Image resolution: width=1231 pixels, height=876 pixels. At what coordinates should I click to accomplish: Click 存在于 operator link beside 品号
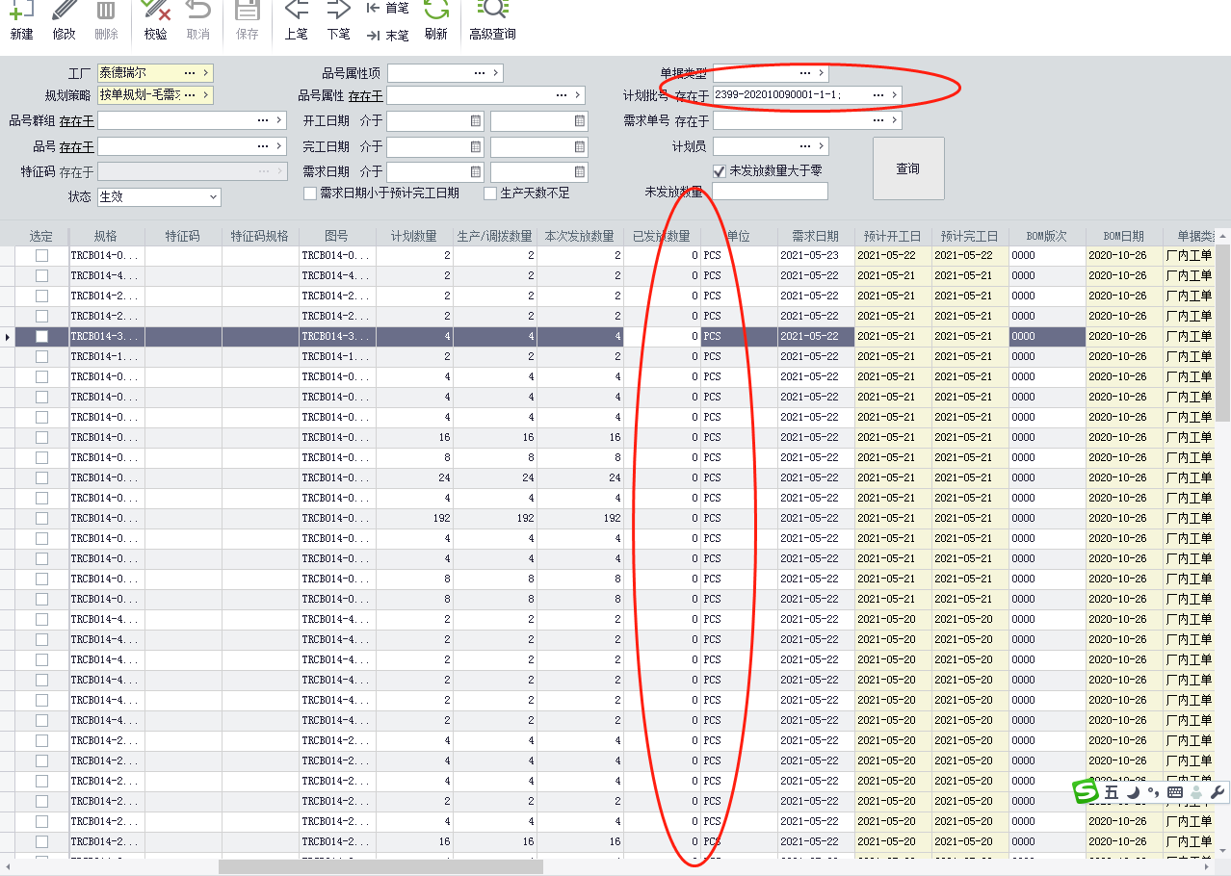tap(77, 146)
